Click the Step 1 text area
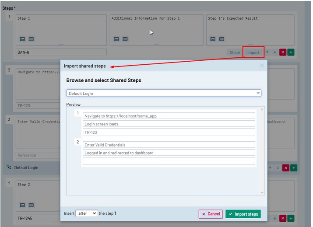The height and width of the screenshot is (227, 313). [61, 30]
